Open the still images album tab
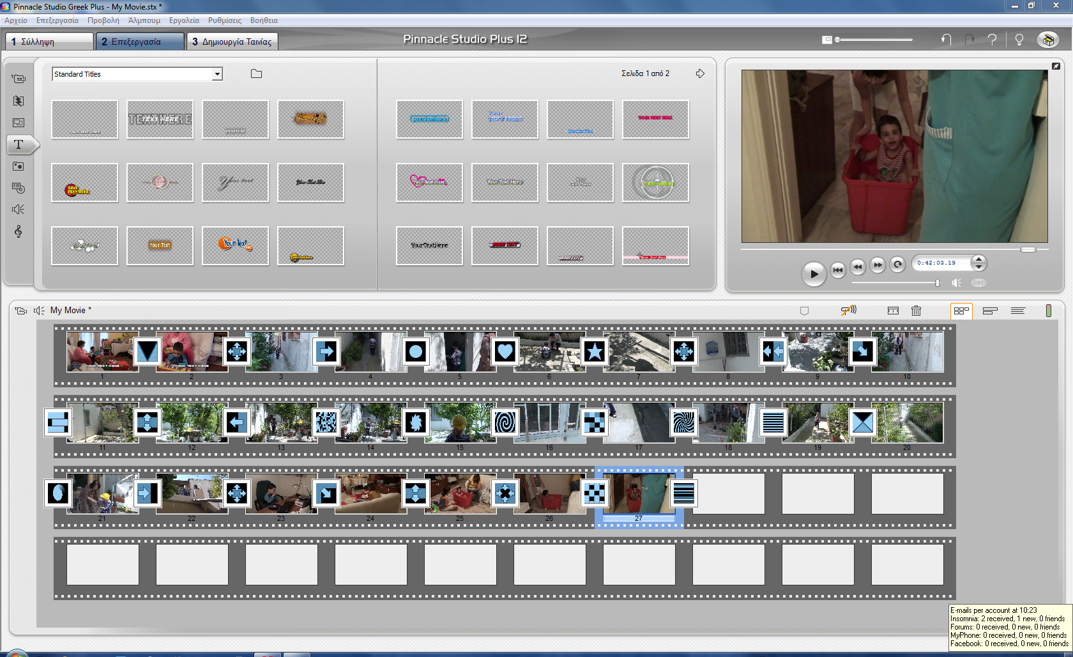 coord(19,166)
